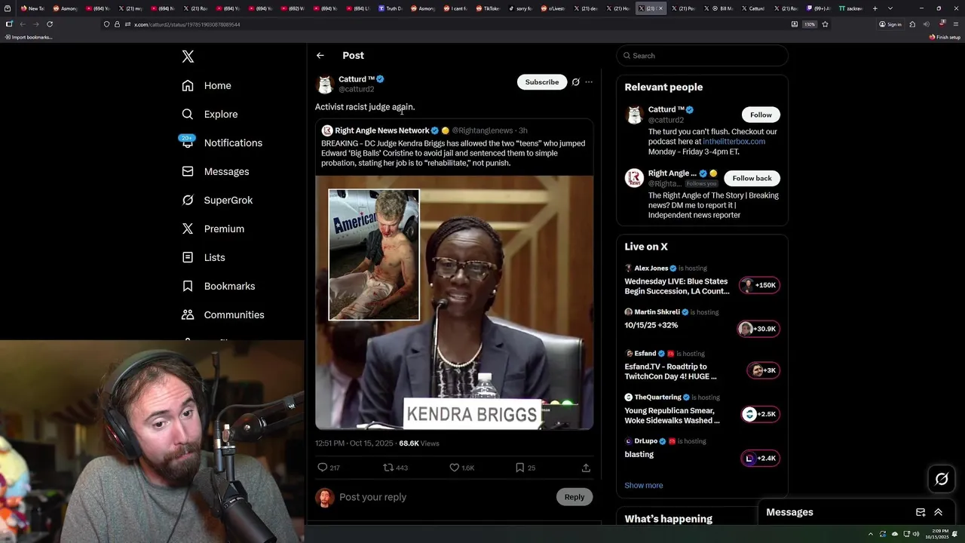
Task: Switch to the r/Livestr tab
Action: coord(554,8)
